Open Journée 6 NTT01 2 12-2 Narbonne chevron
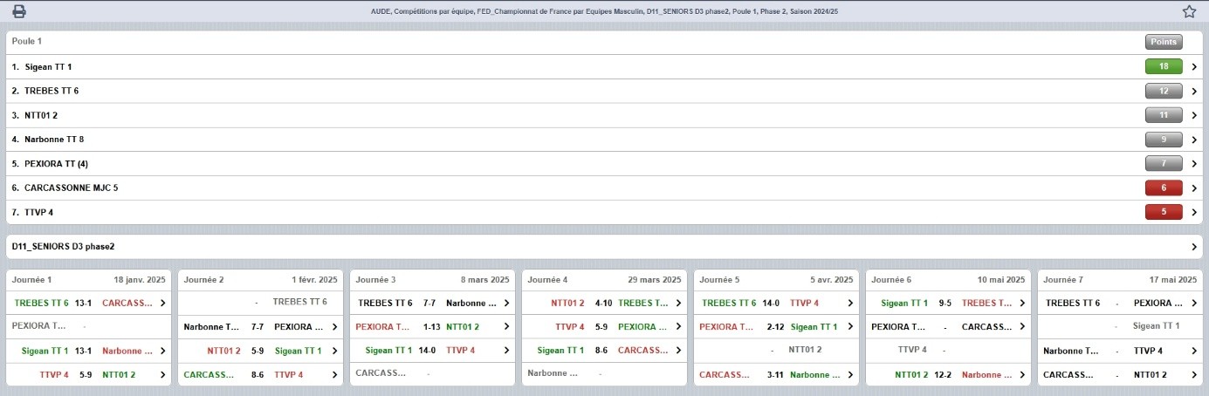Screen dimensions: 1209x396 coord(1022,374)
